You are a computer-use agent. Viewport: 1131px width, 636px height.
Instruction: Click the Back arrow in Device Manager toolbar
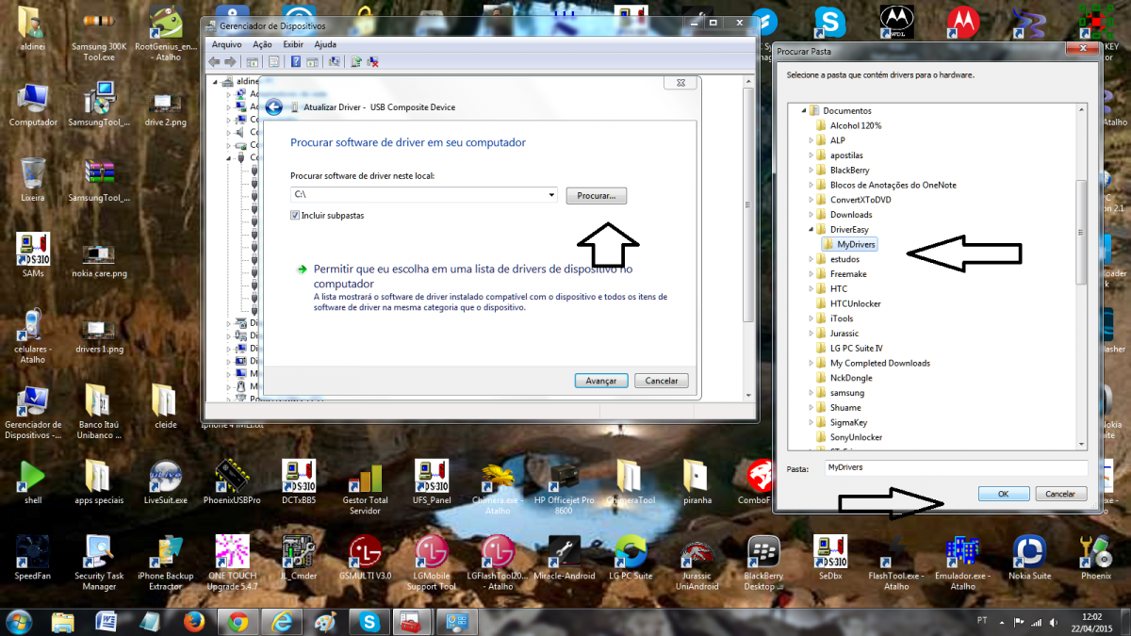pos(215,62)
